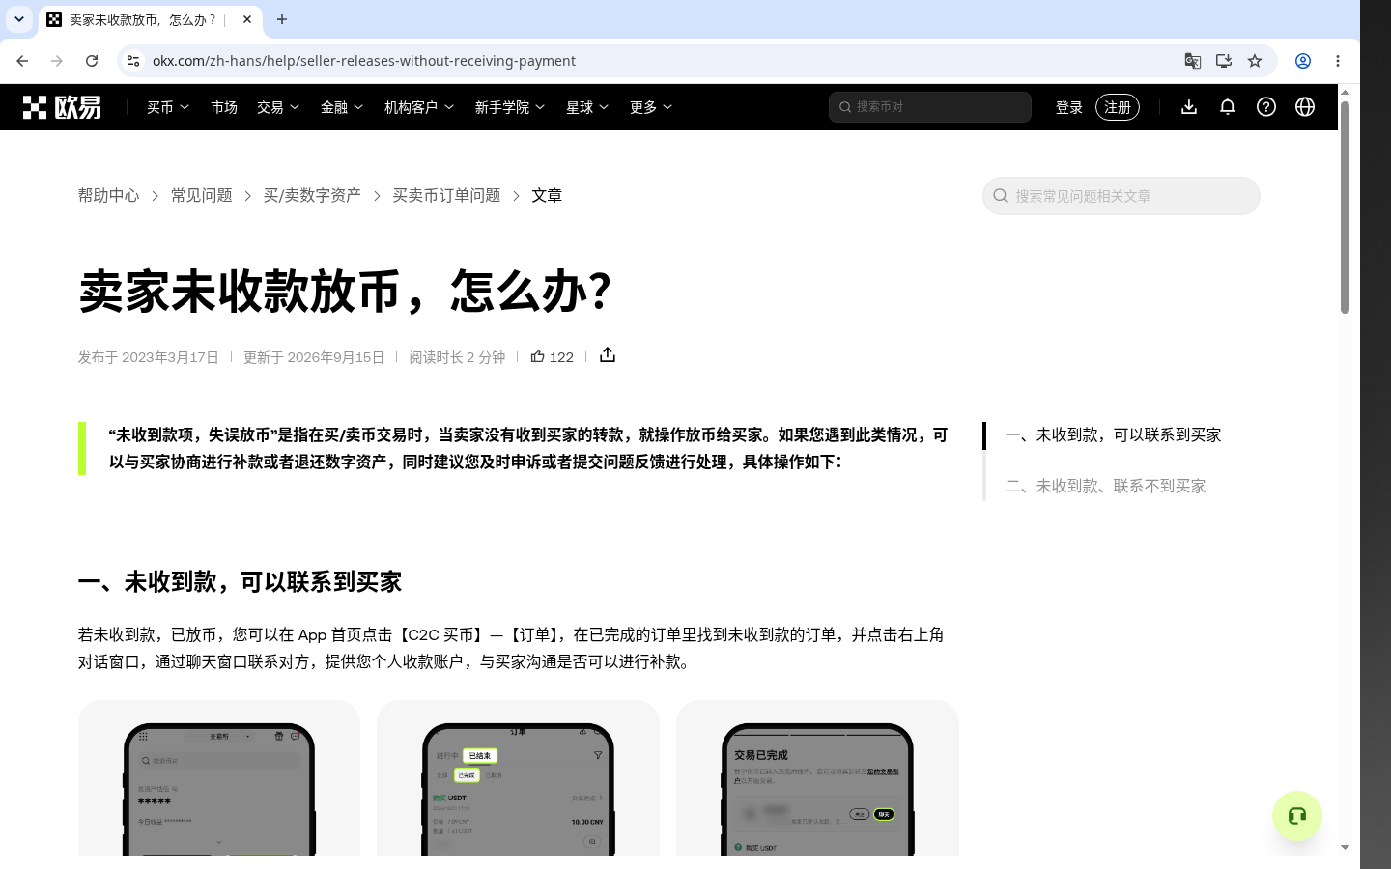1391x869 pixels.
Task: Open the Chrome profile icon
Action: (1303, 61)
